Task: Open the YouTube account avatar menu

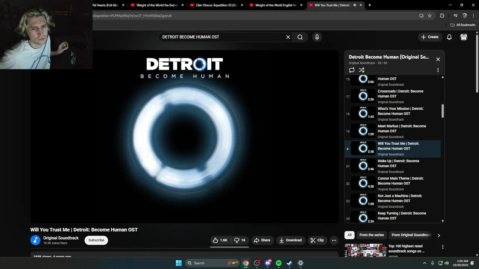Action: (x=464, y=37)
